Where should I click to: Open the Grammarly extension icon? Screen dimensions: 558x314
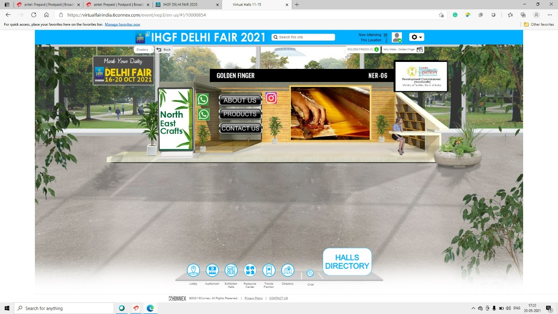(x=455, y=15)
